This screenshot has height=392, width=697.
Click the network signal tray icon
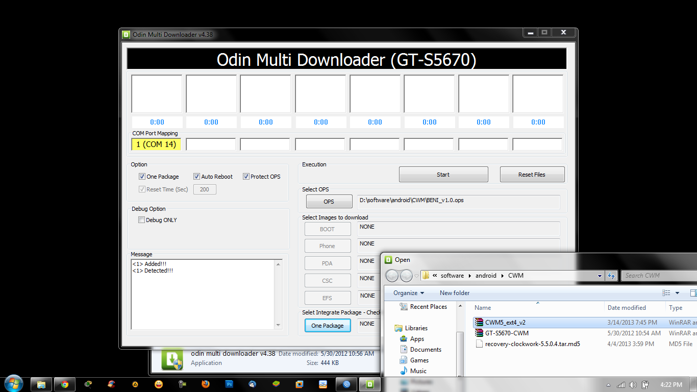[x=621, y=385]
